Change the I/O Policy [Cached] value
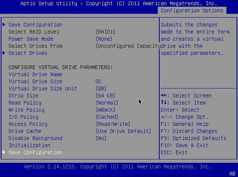This screenshot has height=177, width=238. pos(107,117)
